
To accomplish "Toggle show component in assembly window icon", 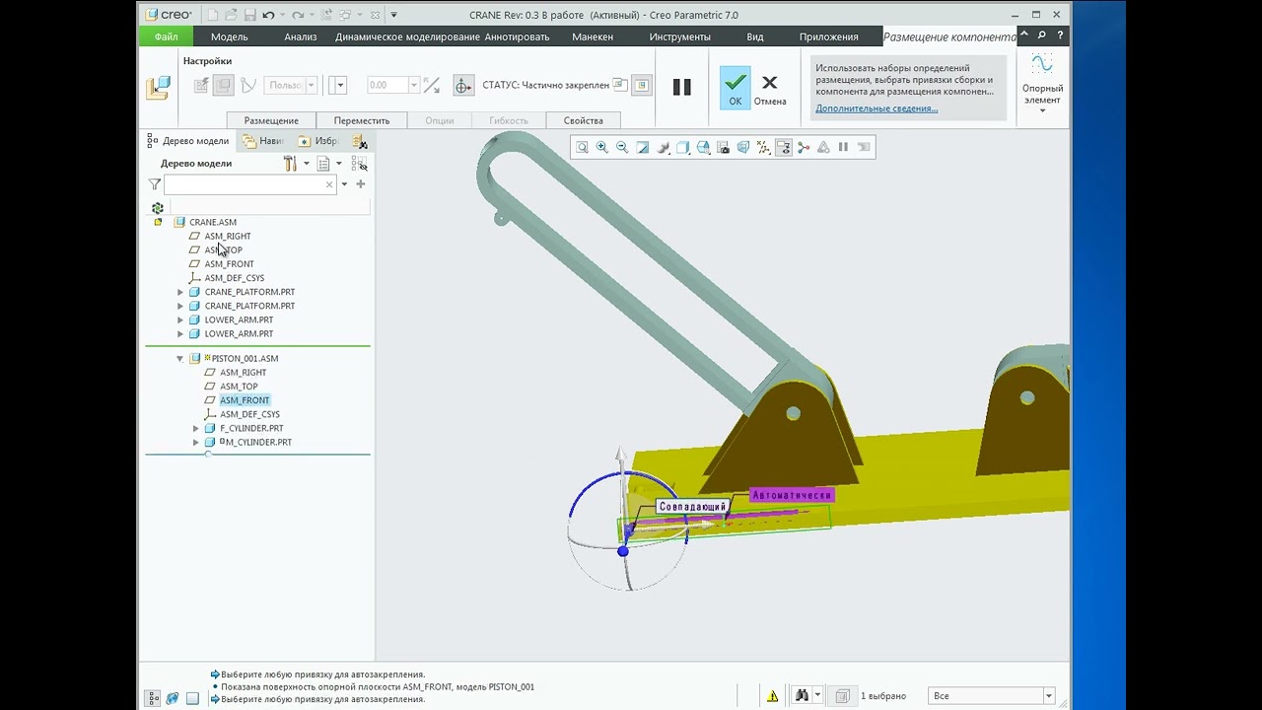I will (x=641, y=85).
